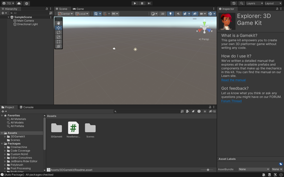Toggle scene effects (skybox, fog)
Image resolution: width=284 pixels, height=177 pixels.
coord(185,14)
